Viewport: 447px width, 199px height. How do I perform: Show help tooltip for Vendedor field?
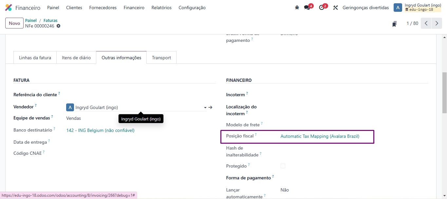(36, 105)
